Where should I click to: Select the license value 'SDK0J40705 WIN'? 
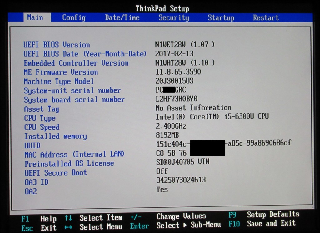[x=182, y=162]
